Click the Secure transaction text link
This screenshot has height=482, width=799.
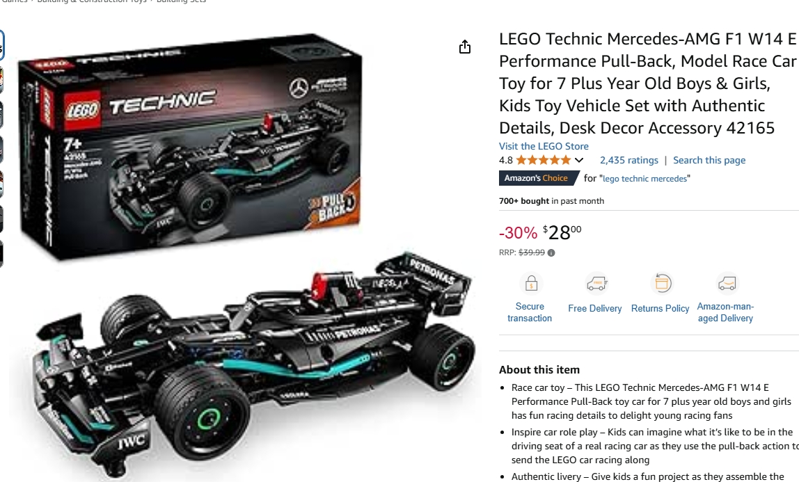(530, 312)
